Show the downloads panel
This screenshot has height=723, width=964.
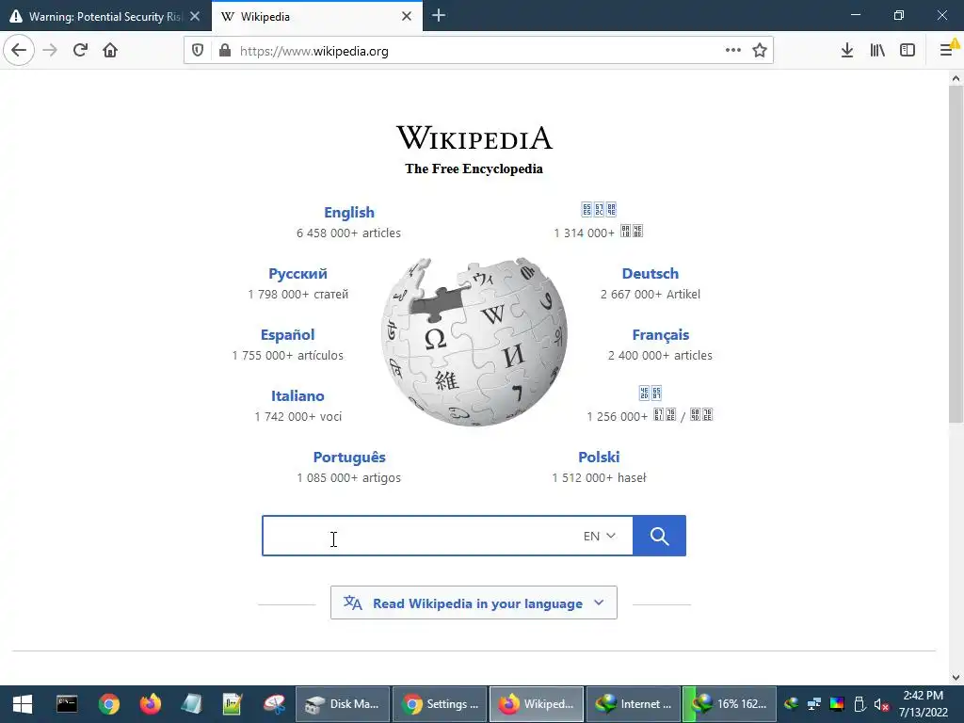click(847, 51)
